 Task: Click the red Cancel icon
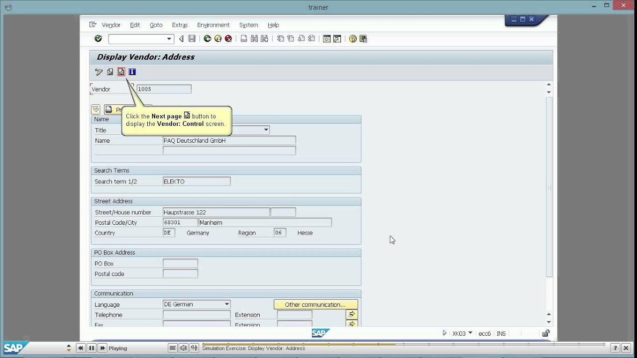click(228, 38)
